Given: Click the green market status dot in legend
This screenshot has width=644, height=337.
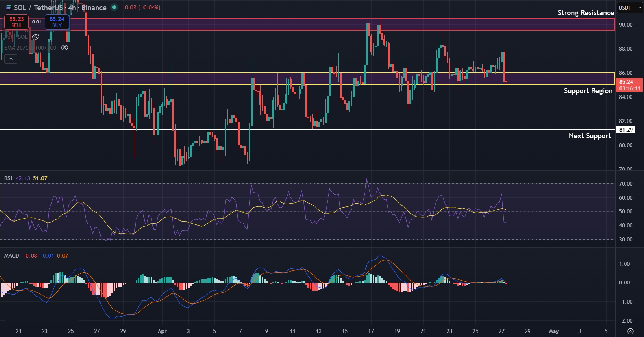Looking at the screenshot, I should coord(114,7).
